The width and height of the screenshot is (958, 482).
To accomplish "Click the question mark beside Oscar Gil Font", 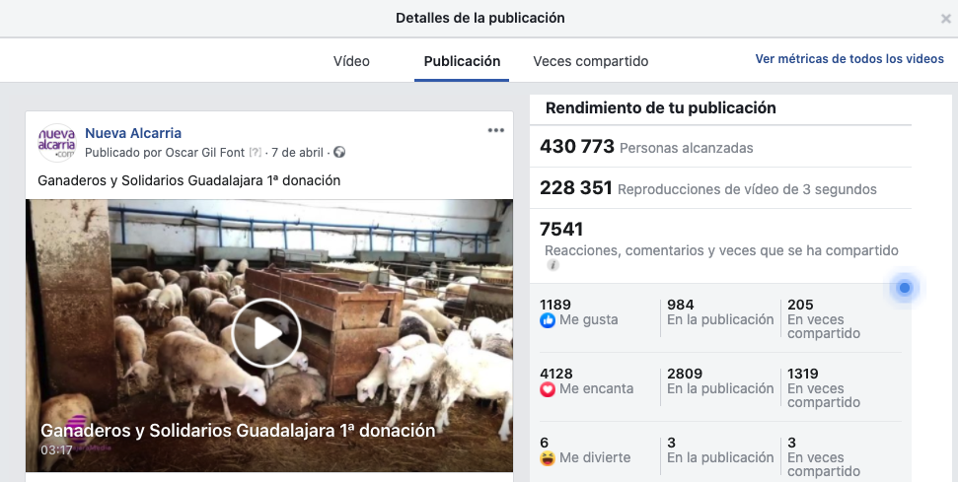I will click(255, 153).
